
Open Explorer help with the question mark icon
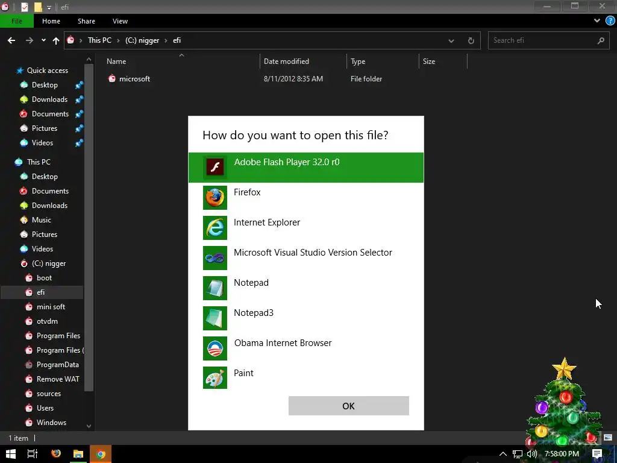click(x=610, y=21)
